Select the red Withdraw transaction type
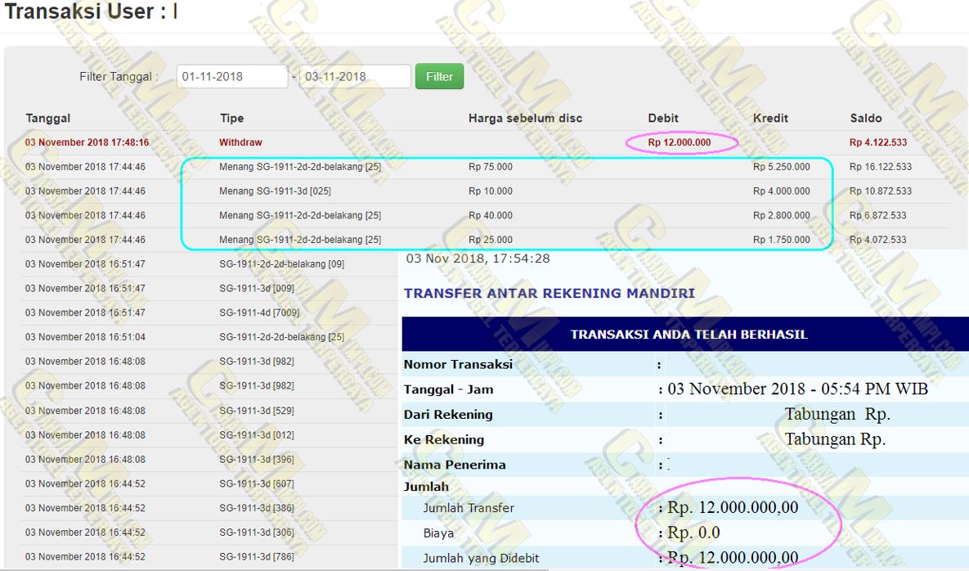 pyautogui.click(x=240, y=142)
